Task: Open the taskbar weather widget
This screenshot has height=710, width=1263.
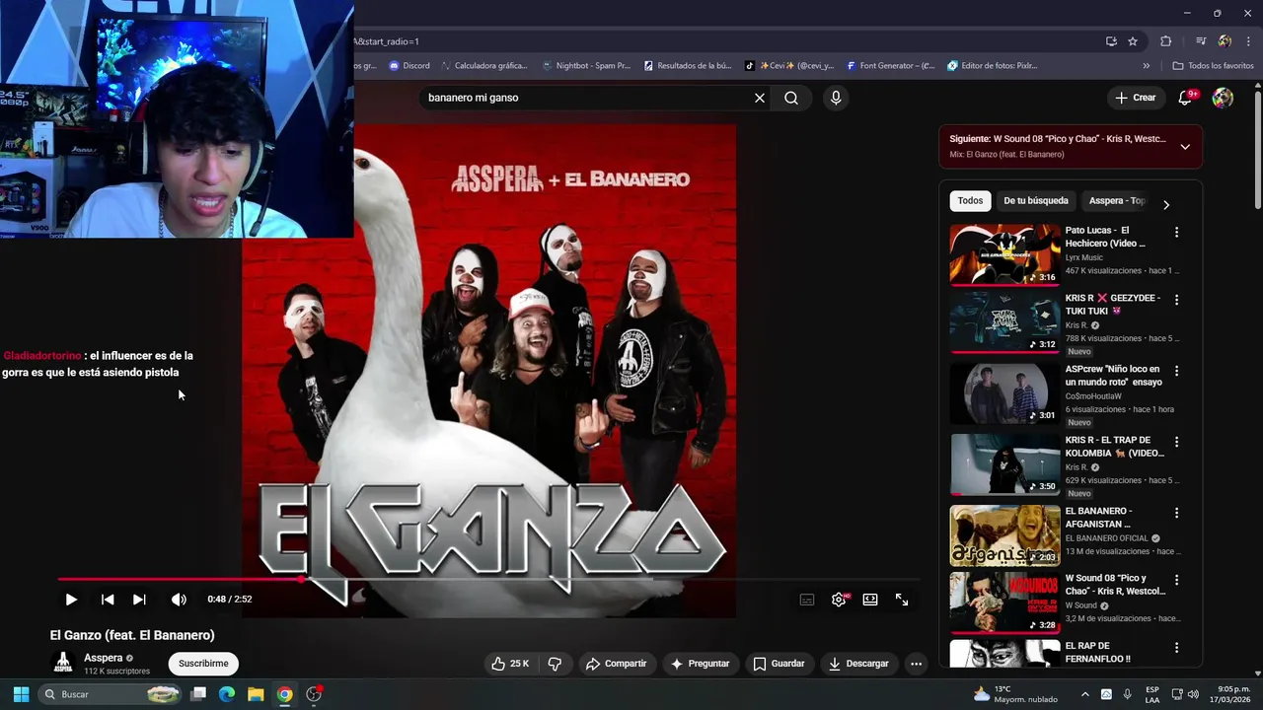Action: (1013, 694)
